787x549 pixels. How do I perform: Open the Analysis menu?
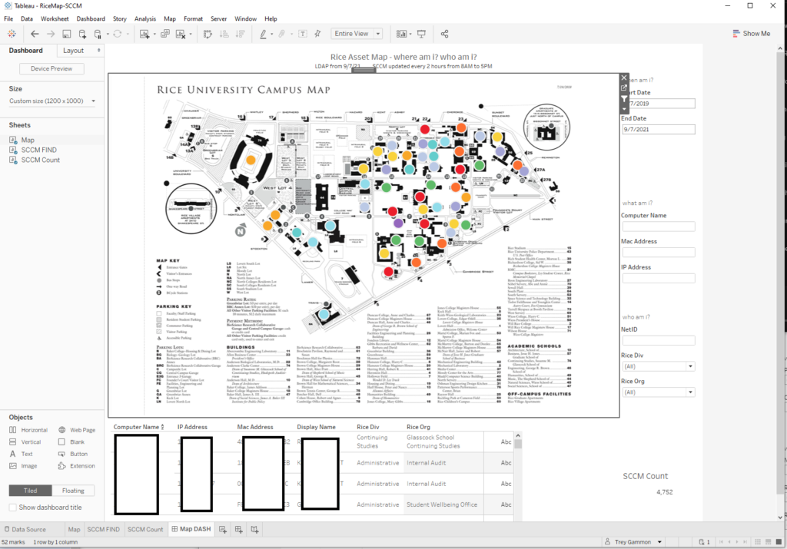click(x=145, y=18)
